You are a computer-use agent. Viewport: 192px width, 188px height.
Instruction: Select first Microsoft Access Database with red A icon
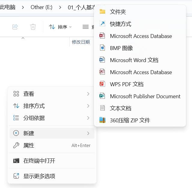tap(140, 36)
